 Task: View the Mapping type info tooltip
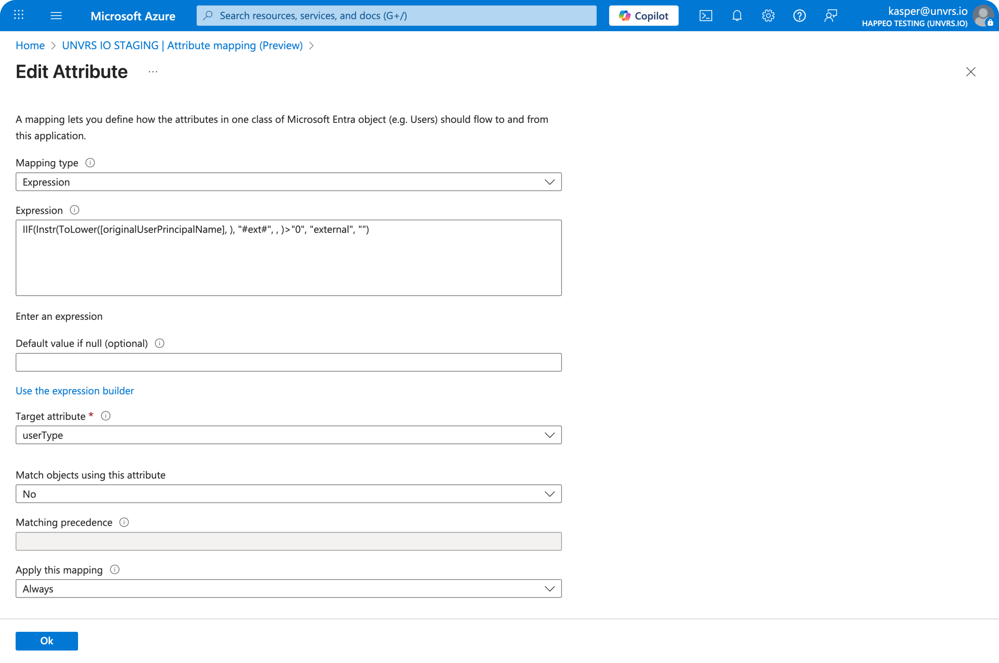pos(90,162)
